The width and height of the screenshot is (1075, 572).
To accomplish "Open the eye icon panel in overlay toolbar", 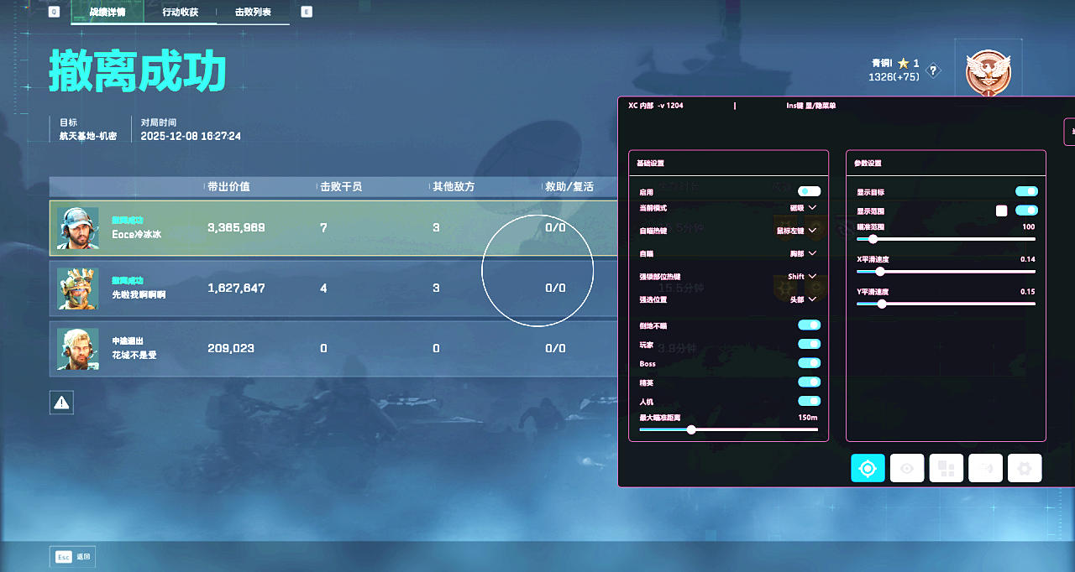I will tap(906, 468).
